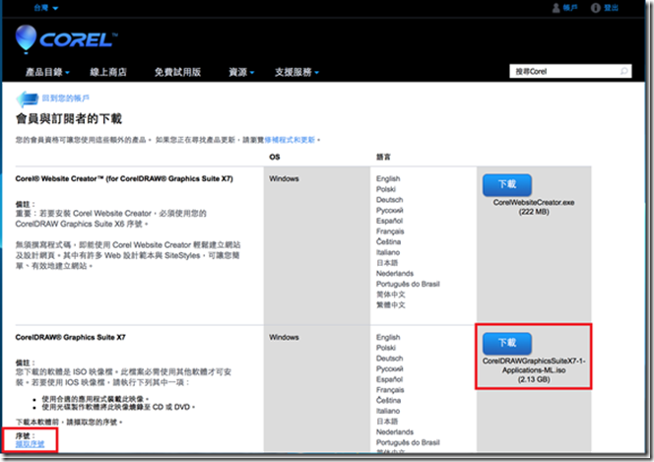This screenshot has height=462, width=654.
Task: Open the 線上商店 menu item
Action: point(108,72)
